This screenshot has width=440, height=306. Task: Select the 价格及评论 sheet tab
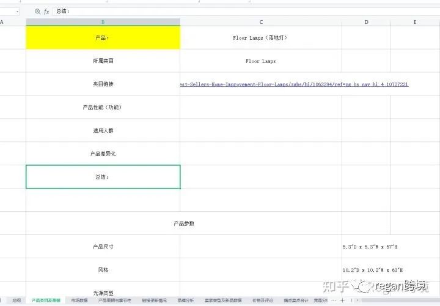(263, 300)
